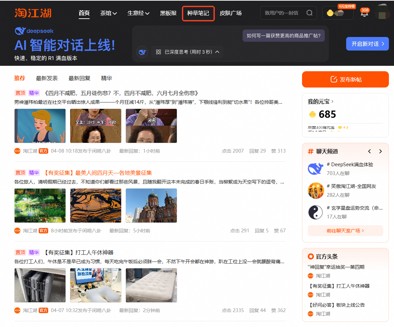Click the search magnifier icon
Image resolution: width=394 pixels, height=327 pixels.
click(x=309, y=13)
